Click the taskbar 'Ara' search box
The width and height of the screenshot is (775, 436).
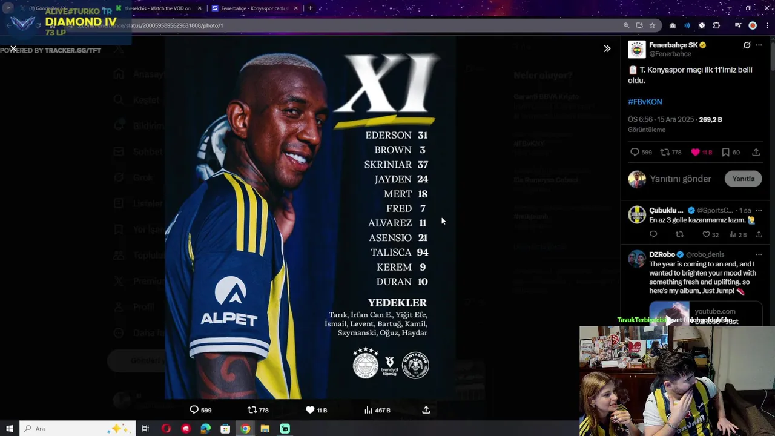coord(76,429)
